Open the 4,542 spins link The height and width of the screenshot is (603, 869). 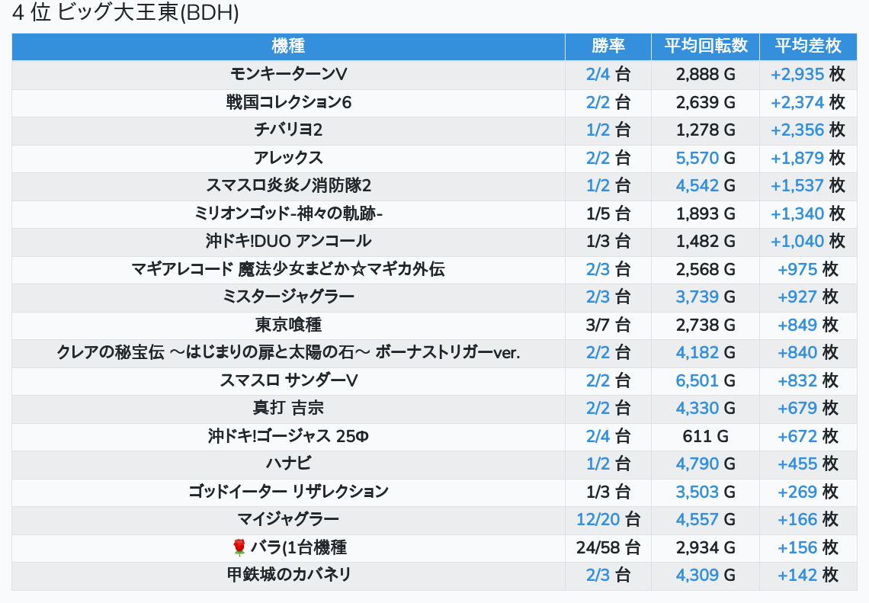pyautogui.click(x=697, y=186)
